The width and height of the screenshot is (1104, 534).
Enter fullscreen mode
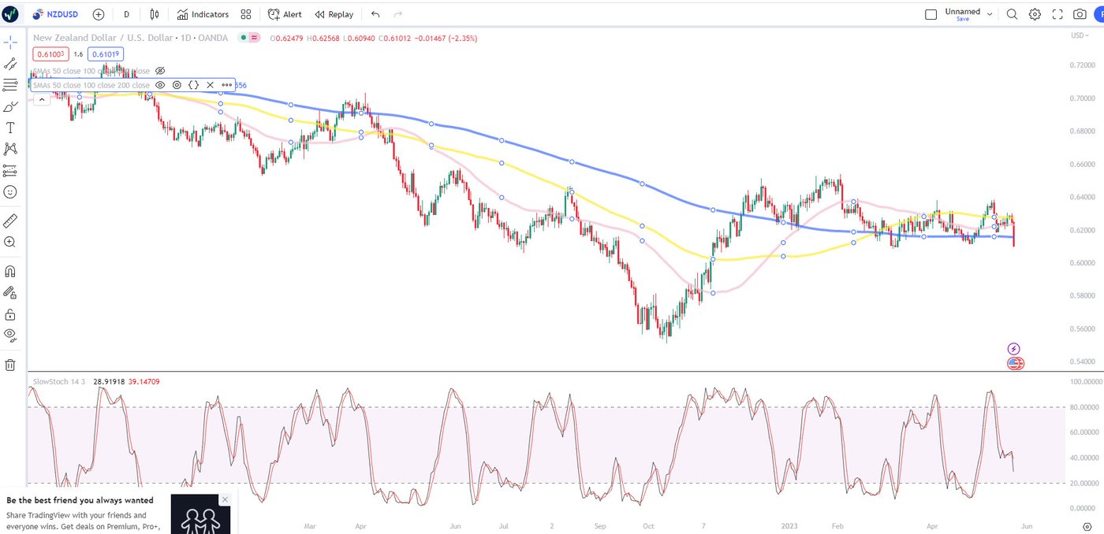(x=1057, y=14)
